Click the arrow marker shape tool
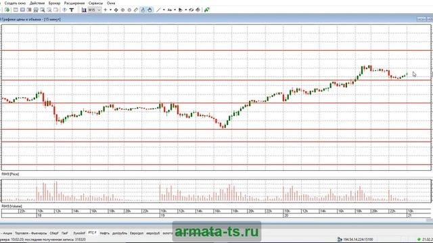 click(181, 10)
